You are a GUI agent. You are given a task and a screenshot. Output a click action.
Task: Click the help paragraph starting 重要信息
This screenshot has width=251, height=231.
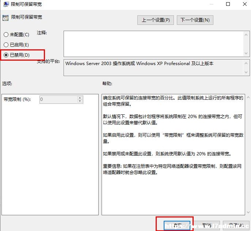click(172, 169)
